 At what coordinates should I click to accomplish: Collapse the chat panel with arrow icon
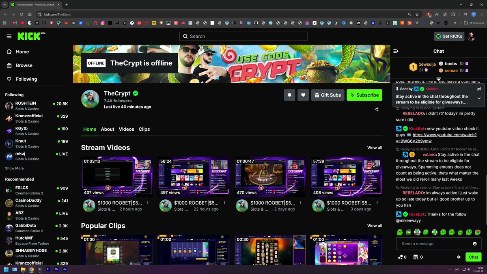(x=396, y=51)
